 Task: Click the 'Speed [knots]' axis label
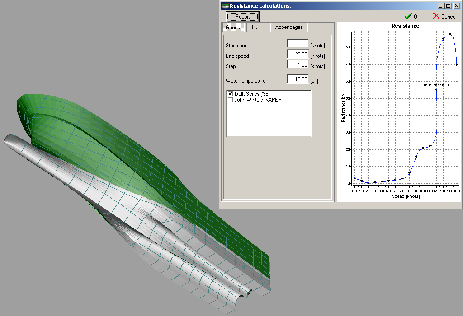[x=406, y=196]
